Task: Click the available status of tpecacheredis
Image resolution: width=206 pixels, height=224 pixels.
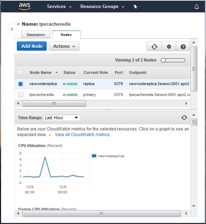Action: pyautogui.click(x=70, y=95)
